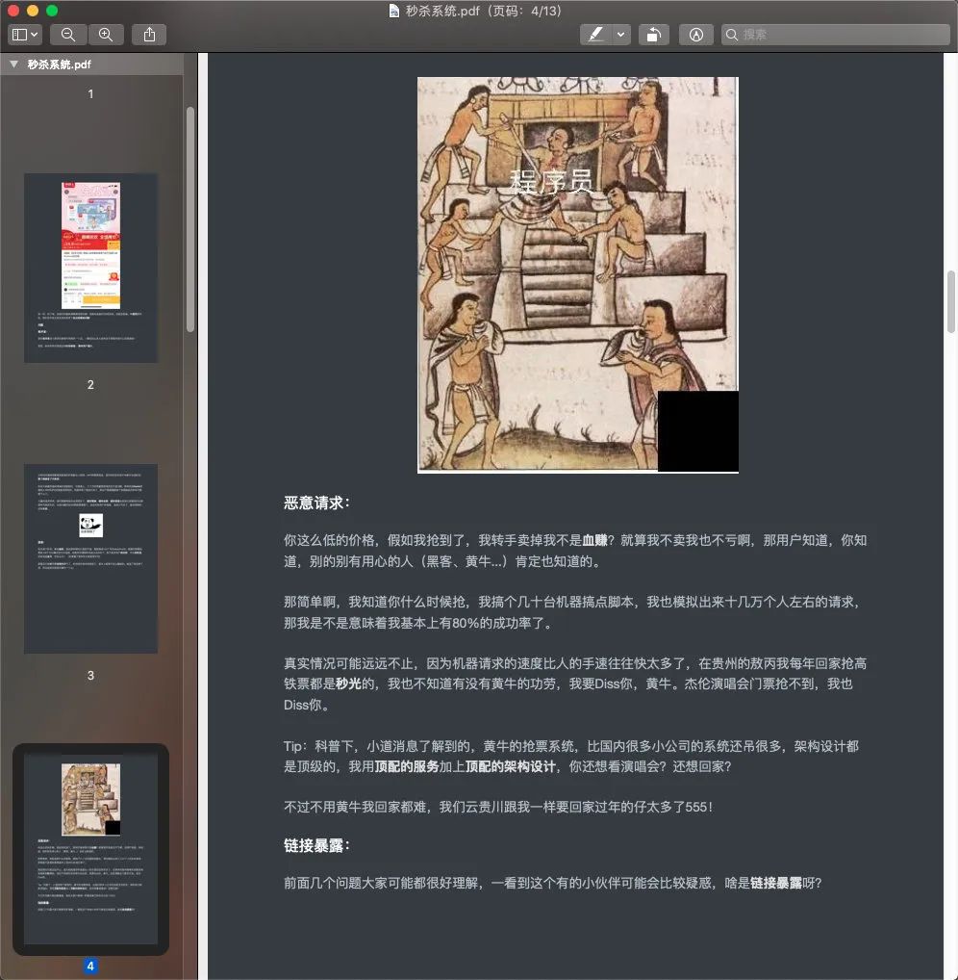Zoom in on the PDF page
Image resolution: width=958 pixels, height=980 pixels.
(x=106, y=35)
